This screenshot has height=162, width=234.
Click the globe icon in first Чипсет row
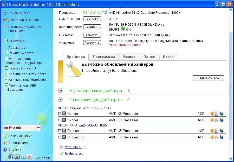222,114
